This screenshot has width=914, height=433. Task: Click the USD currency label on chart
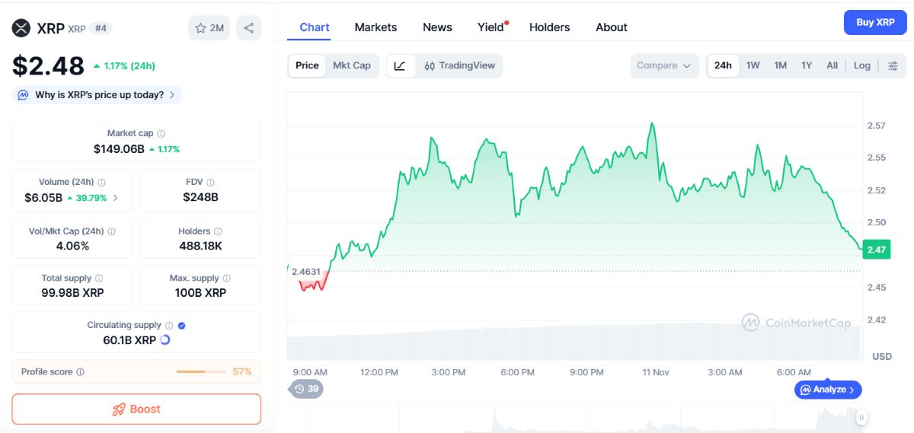(x=881, y=356)
